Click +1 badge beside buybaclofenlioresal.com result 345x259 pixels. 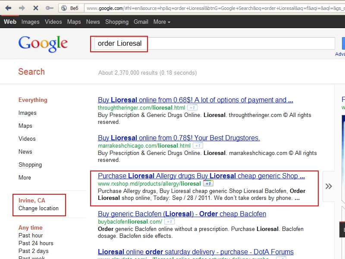point(169,221)
